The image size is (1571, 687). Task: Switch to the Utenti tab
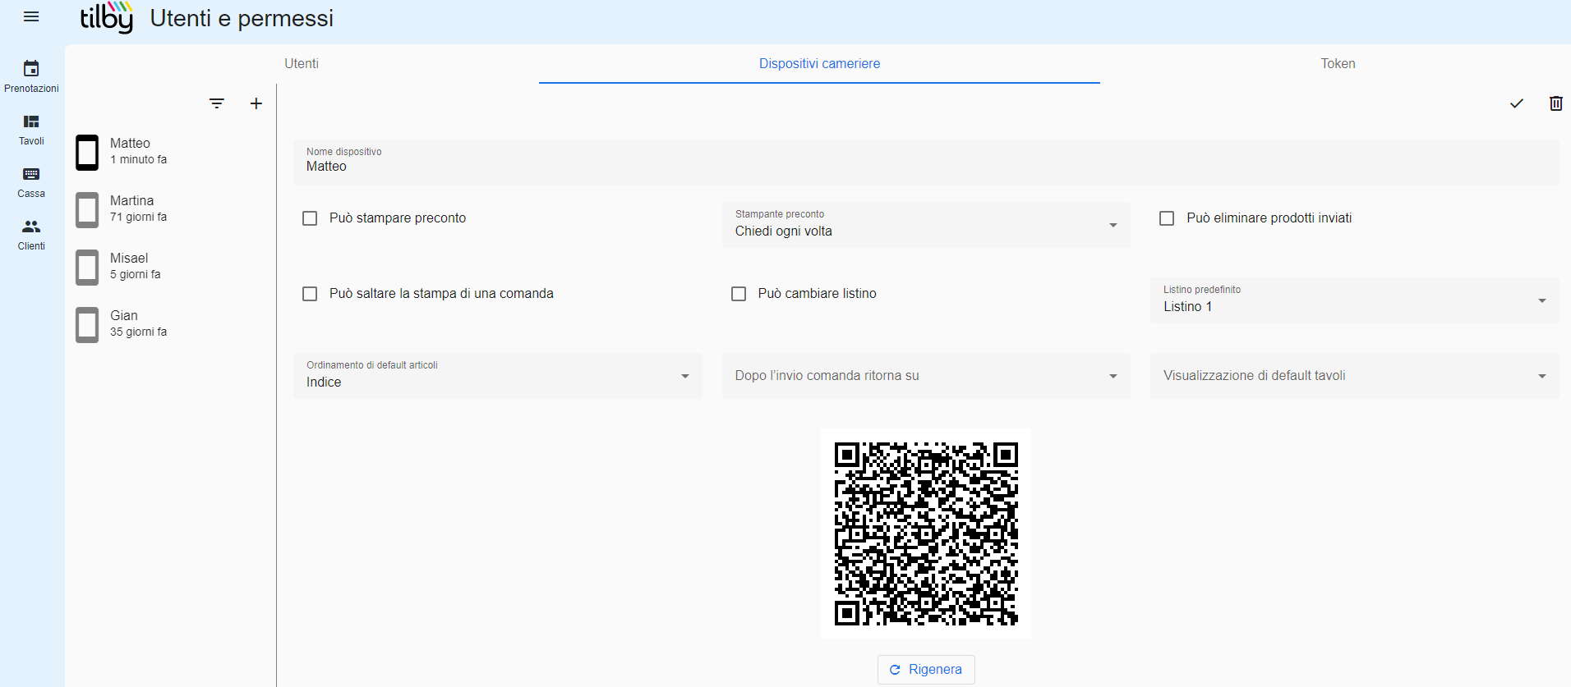[302, 63]
